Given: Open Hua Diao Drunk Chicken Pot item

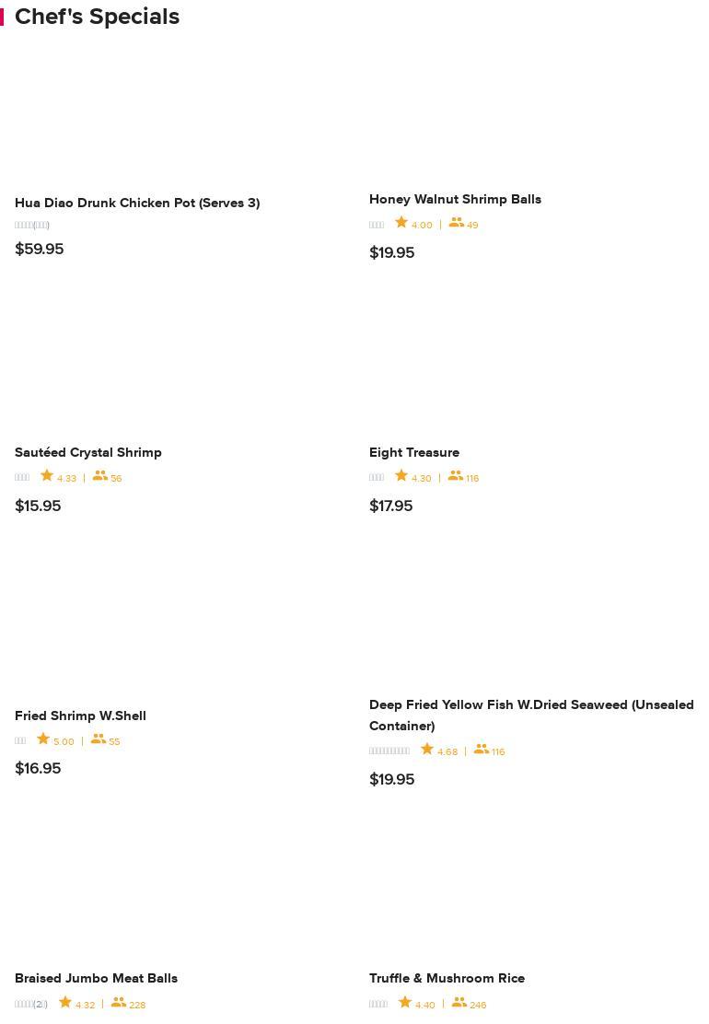Looking at the screenshot, I should point(137,203).
